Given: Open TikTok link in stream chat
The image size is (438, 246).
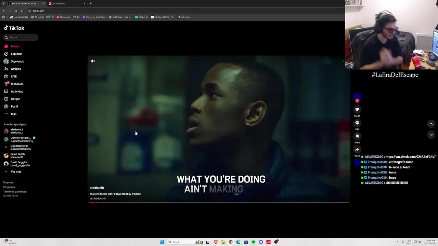Looking at the screenshot, I should coord(411,157).
